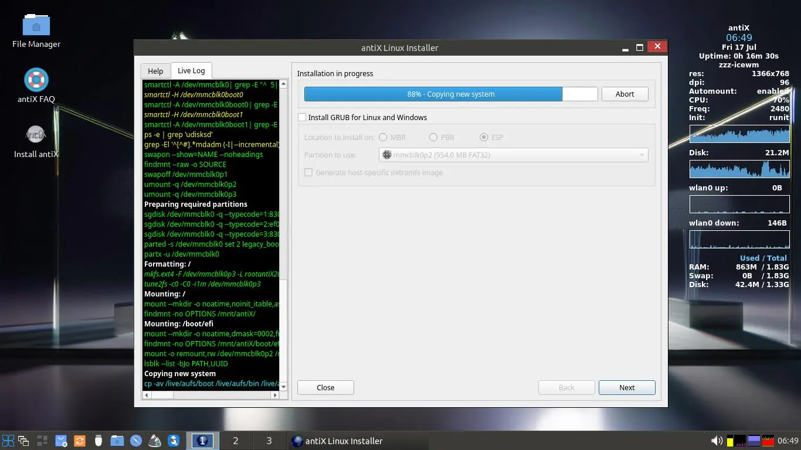The width and height of the screenshot is (801, 450).
Task: Launch the Install antiX desktop icon
Action: click(36, 135)
